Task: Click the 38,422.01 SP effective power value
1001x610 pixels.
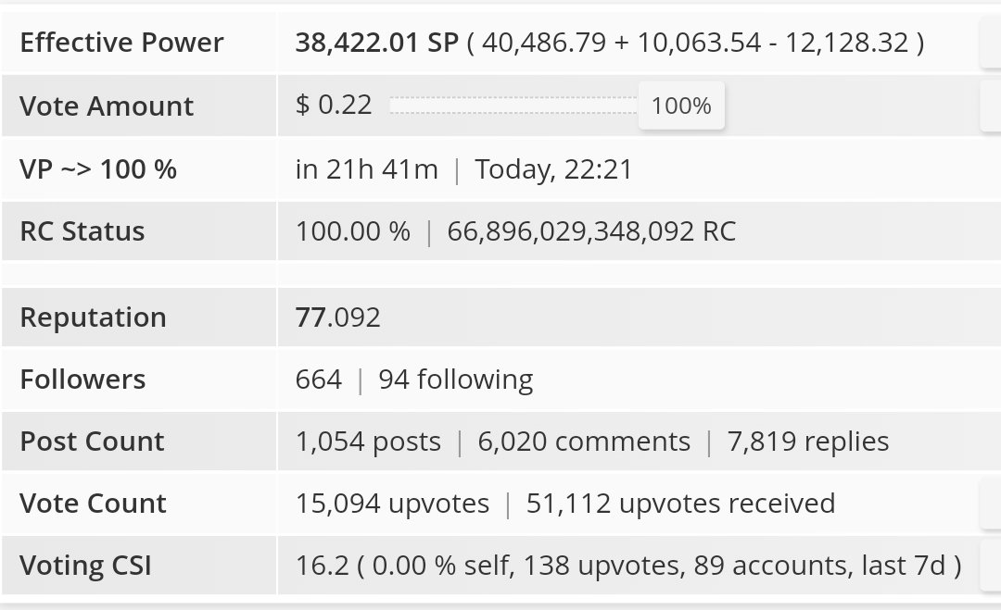Action: 376,43
